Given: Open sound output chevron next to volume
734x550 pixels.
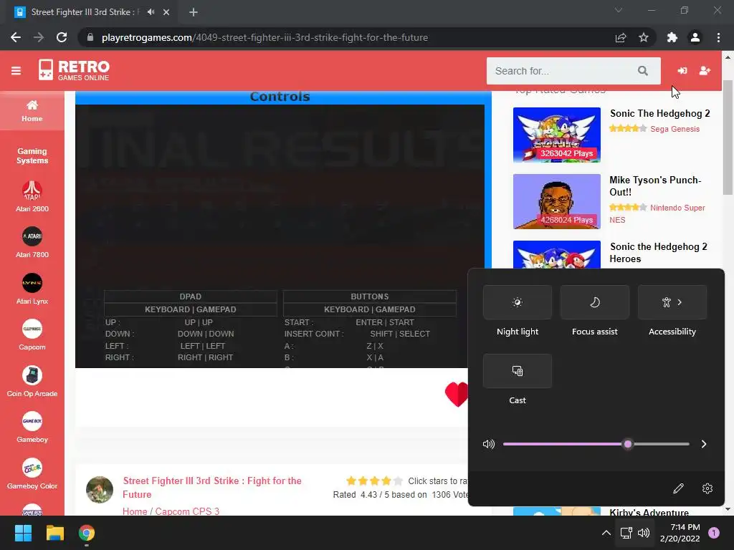Looking at the screenshot, I should click(704, 444).
